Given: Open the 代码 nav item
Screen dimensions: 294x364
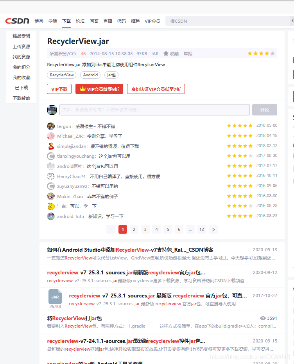Looking at the screenshot, I should pos(121,21).
